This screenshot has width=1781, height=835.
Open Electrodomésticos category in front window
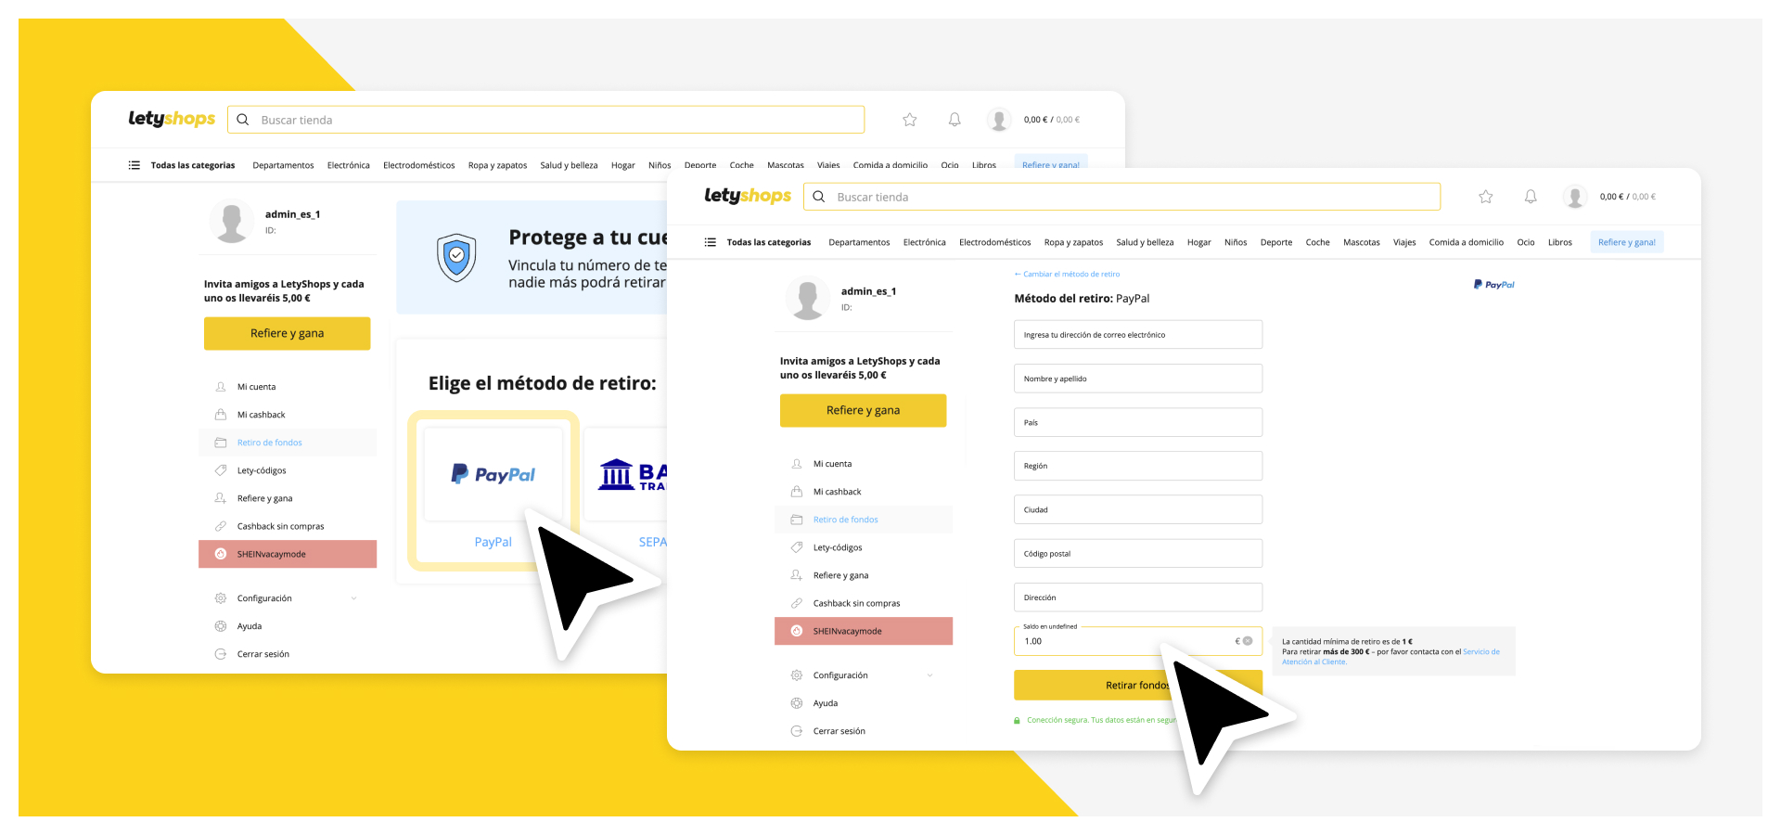(994, 242)
